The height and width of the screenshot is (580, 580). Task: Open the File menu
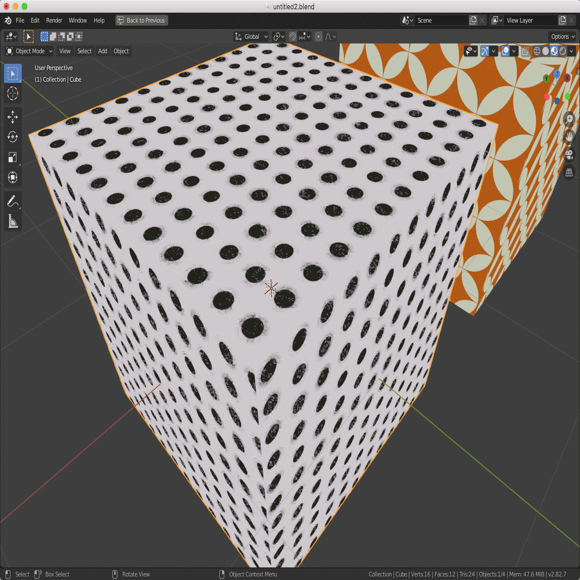click(x=20, y=20)
